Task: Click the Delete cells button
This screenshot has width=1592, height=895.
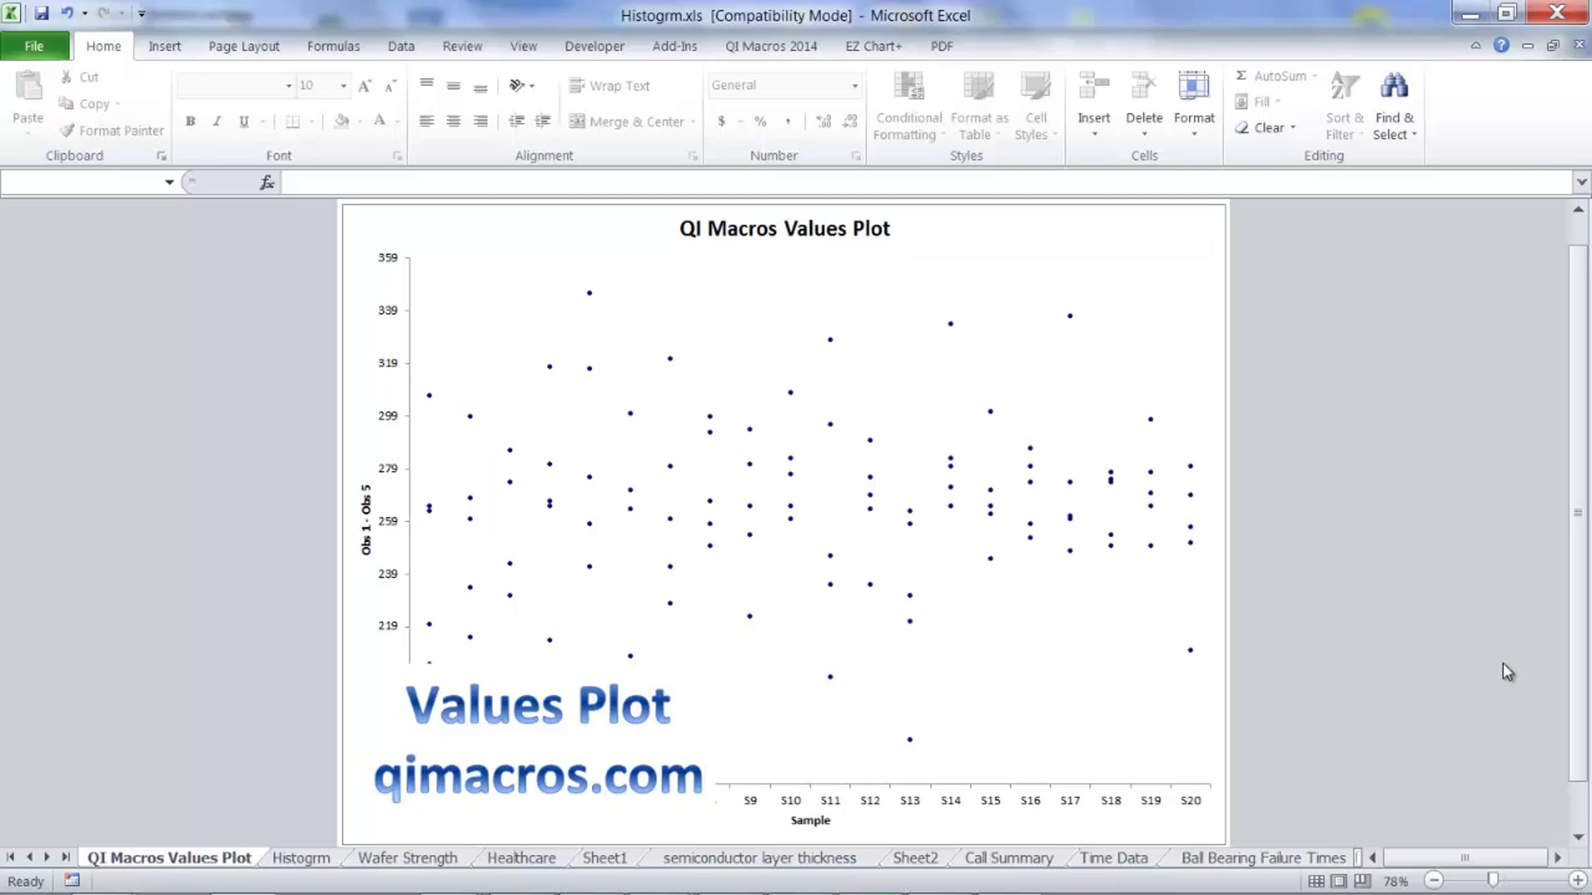Action: click(1144, 104)
